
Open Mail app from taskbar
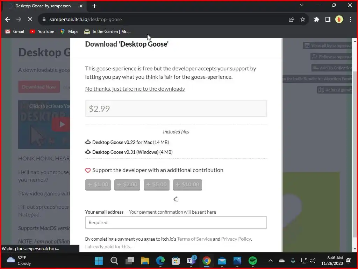[x=222, y=261]
